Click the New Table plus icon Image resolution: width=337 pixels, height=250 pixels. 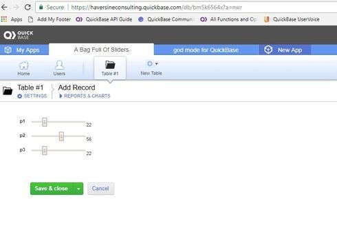point(150,63)
